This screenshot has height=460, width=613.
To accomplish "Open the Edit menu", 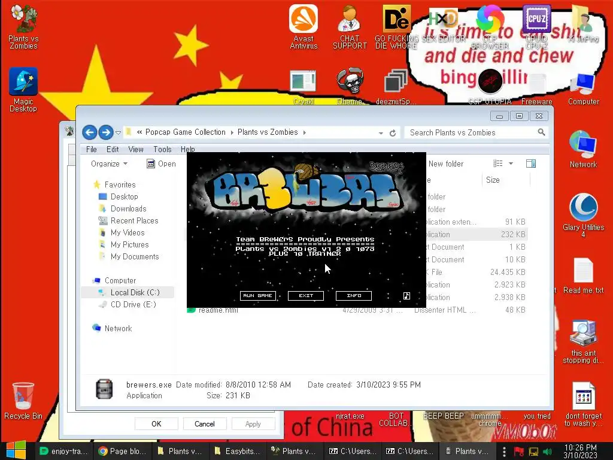I will pyautogui.click(x=113, y=149).
